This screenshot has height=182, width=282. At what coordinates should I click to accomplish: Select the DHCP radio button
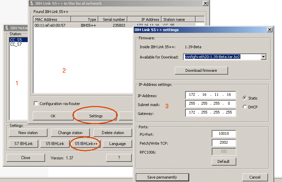pyautogui.click(x=244, y=107)
